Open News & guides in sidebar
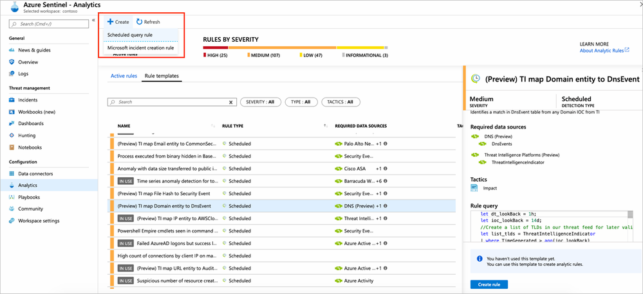643x294 pixels. 35,50
